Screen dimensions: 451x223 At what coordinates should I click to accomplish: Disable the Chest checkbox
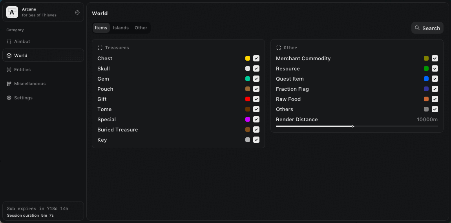pos(256,58)
